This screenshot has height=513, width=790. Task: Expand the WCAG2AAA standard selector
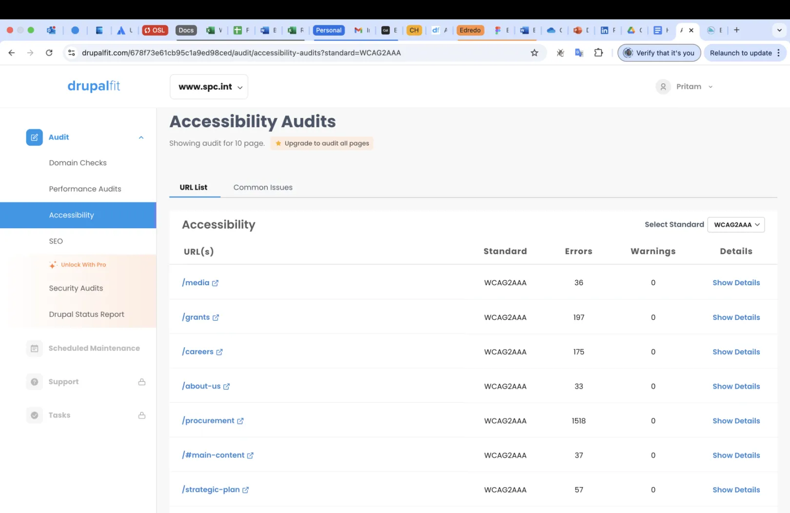coord(736,225)
